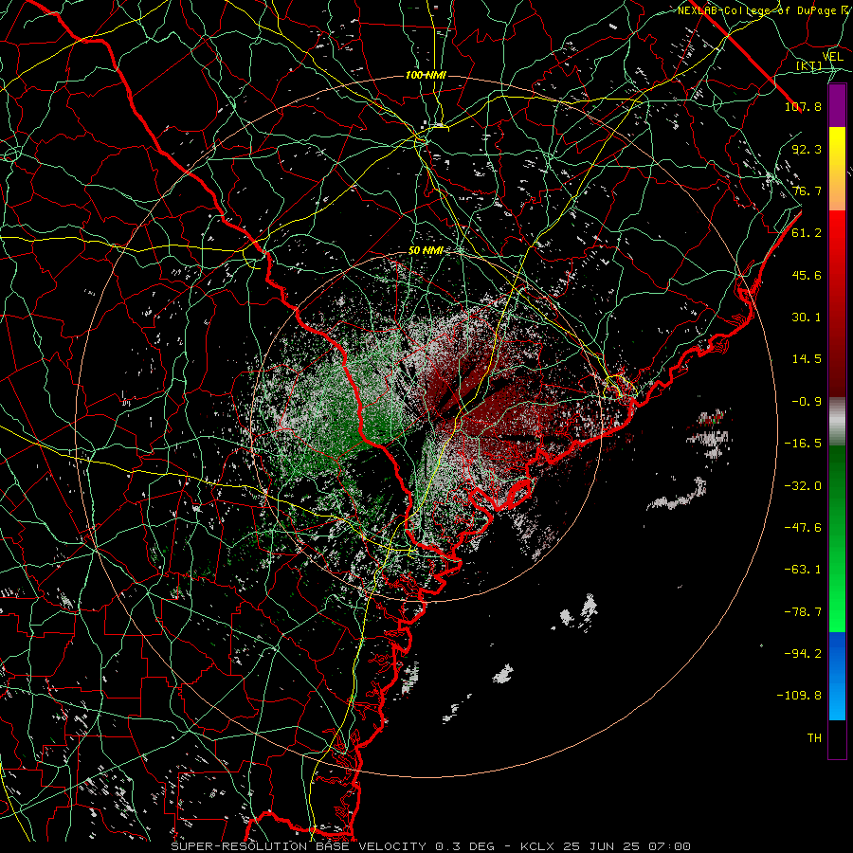Click the gray near-zero color bar segment
This screenshot has width=853, height=853.
(x=837, y=421)
